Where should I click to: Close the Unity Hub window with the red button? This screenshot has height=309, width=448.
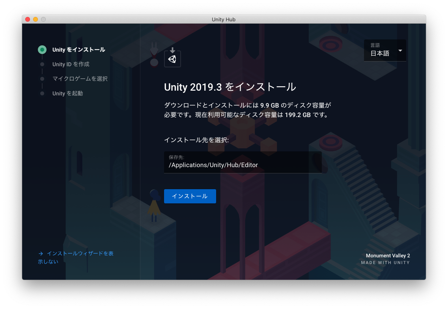28,19
